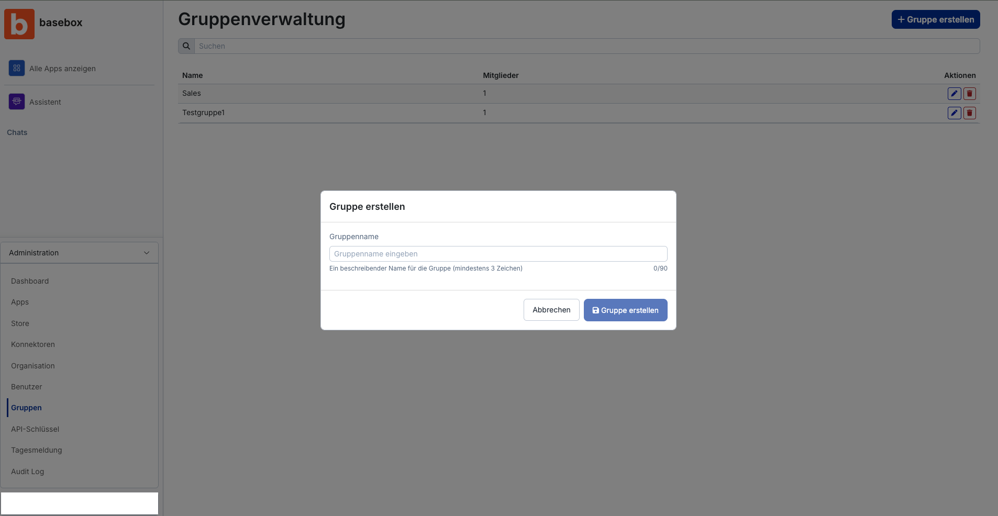This screenshot has width=998, height=516.
Task: Click the top-right Gruppe erstellen button
Action: point(936,19)
